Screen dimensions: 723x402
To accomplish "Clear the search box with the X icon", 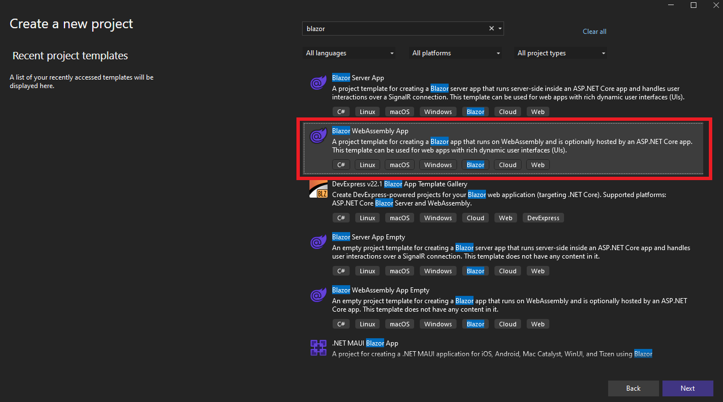I will click(x=491, y=29).
